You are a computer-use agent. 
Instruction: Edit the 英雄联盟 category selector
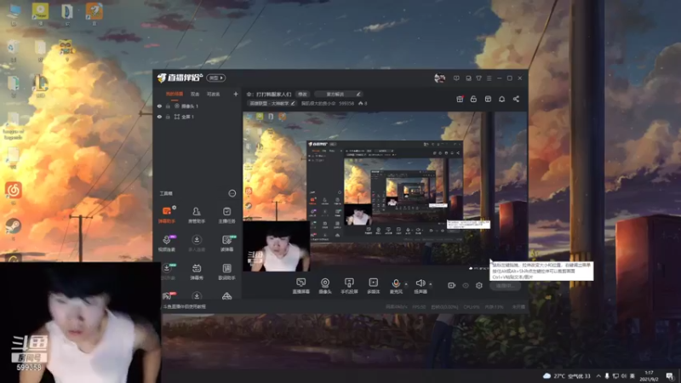(272, 103)
